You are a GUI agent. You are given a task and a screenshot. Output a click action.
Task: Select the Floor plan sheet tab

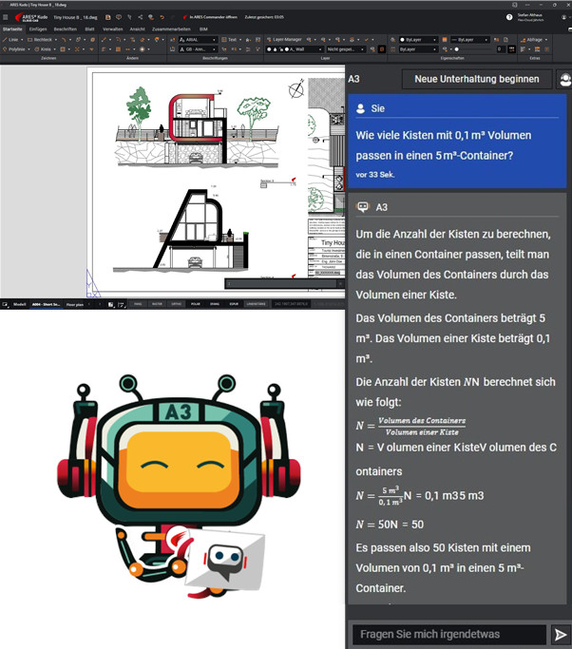tap(75, 304)
